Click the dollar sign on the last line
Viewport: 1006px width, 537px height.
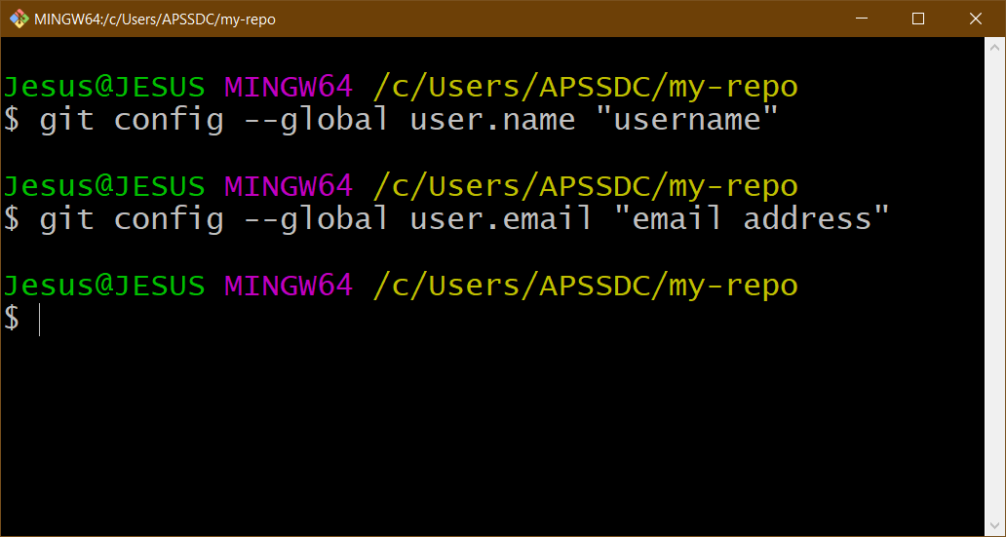click(11, 318)
